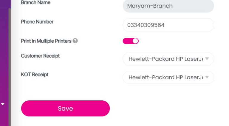Click the Customer Receipt dropdown arrow icon

point(207,59)
